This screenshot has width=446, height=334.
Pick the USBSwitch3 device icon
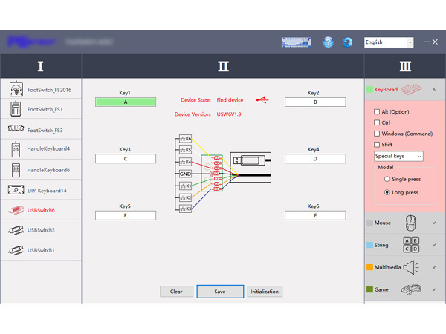click(16, 230)
